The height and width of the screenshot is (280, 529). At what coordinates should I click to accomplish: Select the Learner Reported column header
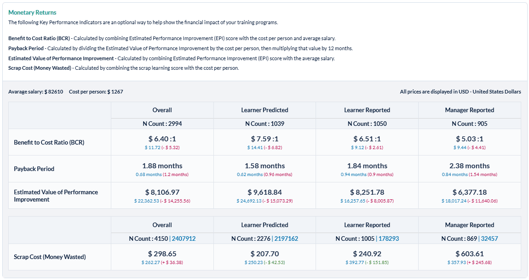pyautogui.click(x=367, y=110)
